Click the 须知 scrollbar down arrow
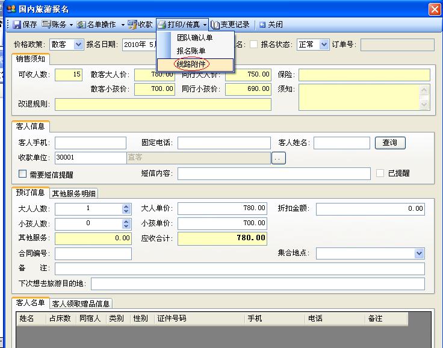Viewport: 443px width, 348px height. coord(424,104)
